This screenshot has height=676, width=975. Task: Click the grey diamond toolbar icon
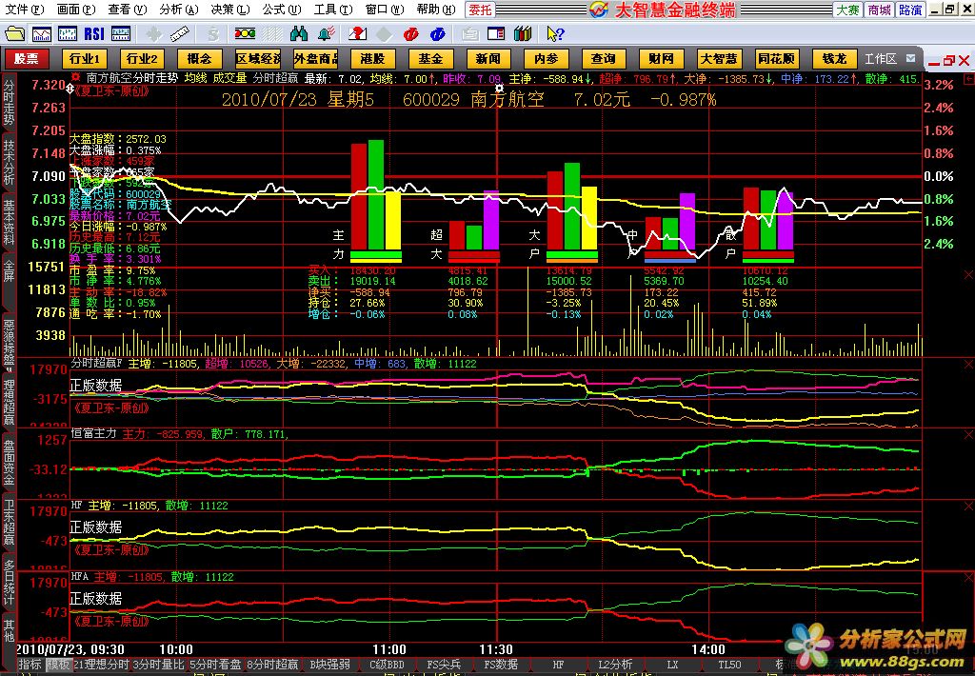tap(385, 34)
